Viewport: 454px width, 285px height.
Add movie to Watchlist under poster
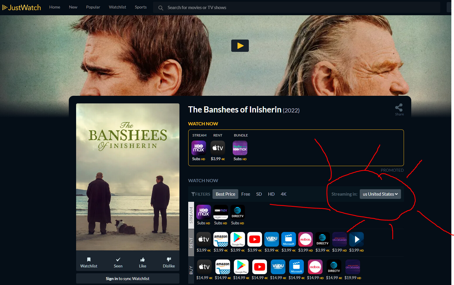point(89,262)
